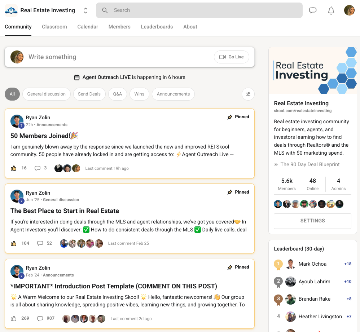Like the Introduction post with 269 likes
Screen dimensions: 360x332
pyautogui.click(x=14, y=318)
